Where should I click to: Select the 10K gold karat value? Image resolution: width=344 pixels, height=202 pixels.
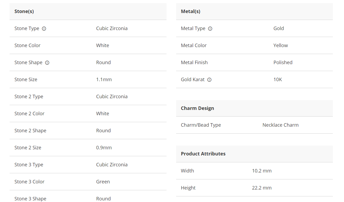click(x=277, y=80)
